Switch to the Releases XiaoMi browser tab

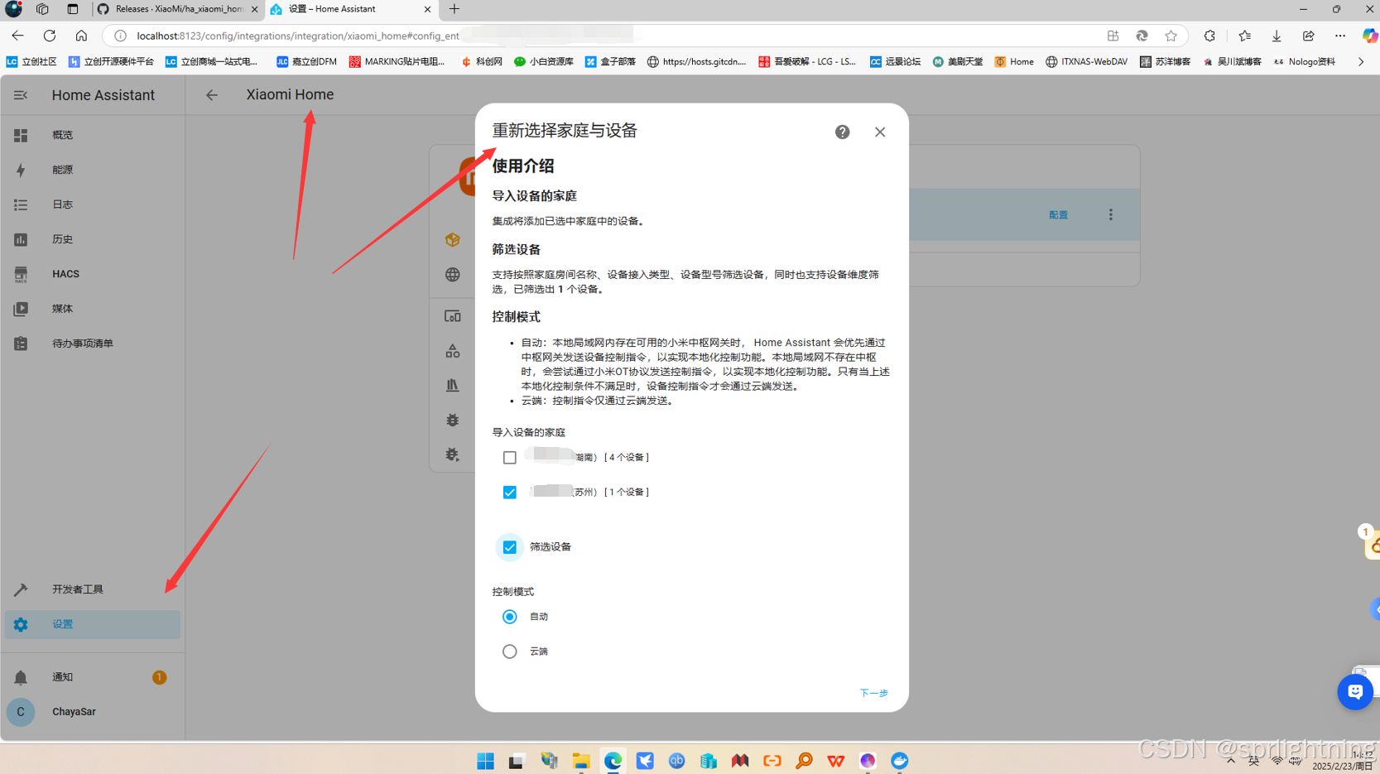(x=178, y=9)
